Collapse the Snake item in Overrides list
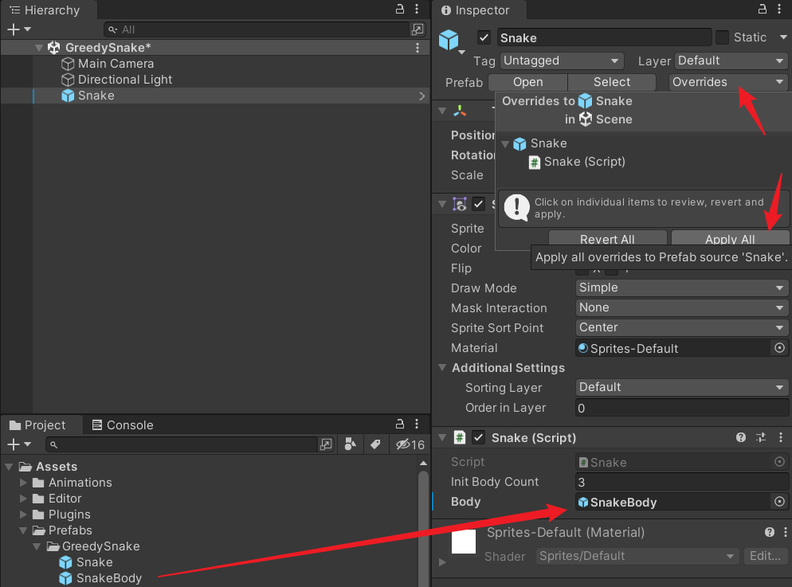The width and height of the screenshot is (792, 587). pyautogui.click(x=505, y=144)
